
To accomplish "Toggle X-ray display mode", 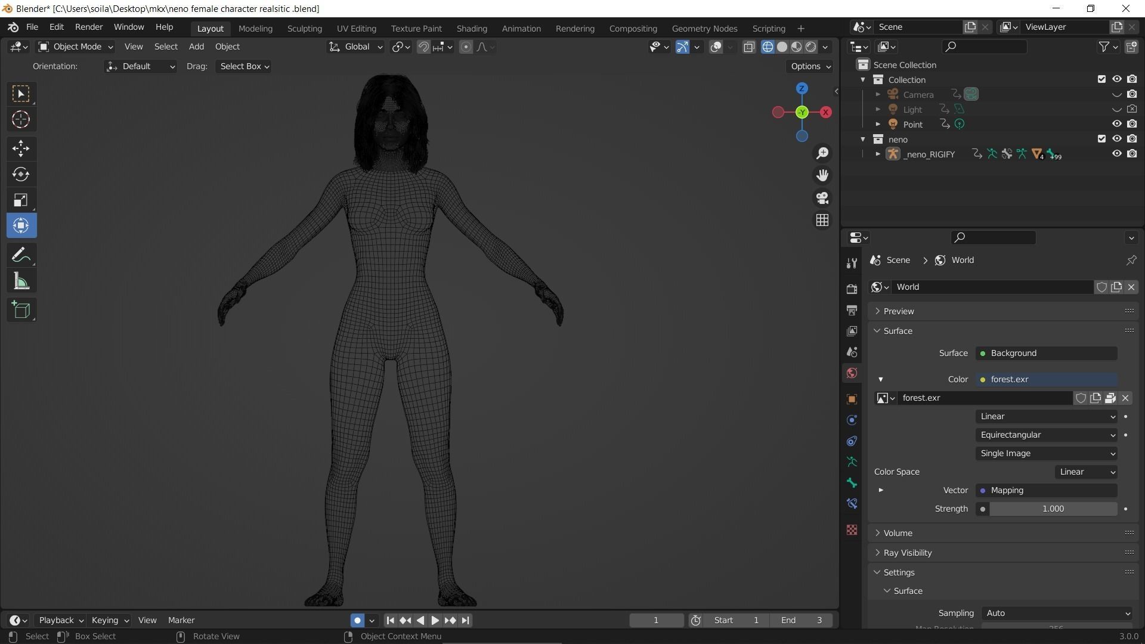I will pos(749,47).
